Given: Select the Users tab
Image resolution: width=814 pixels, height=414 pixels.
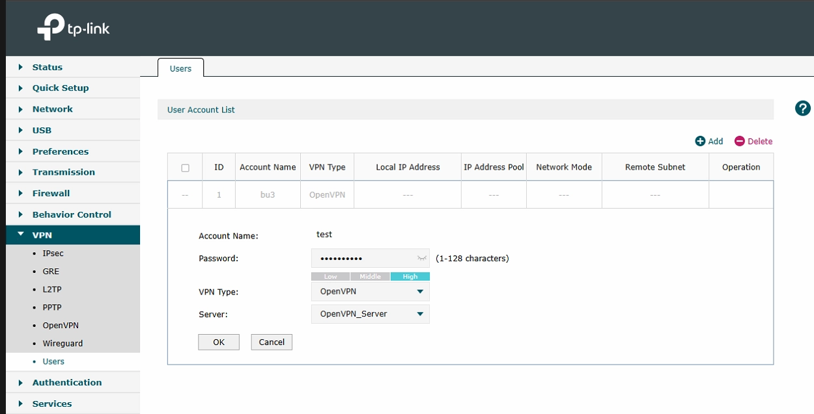Looking at the screenshot, I should coord(180,68).
